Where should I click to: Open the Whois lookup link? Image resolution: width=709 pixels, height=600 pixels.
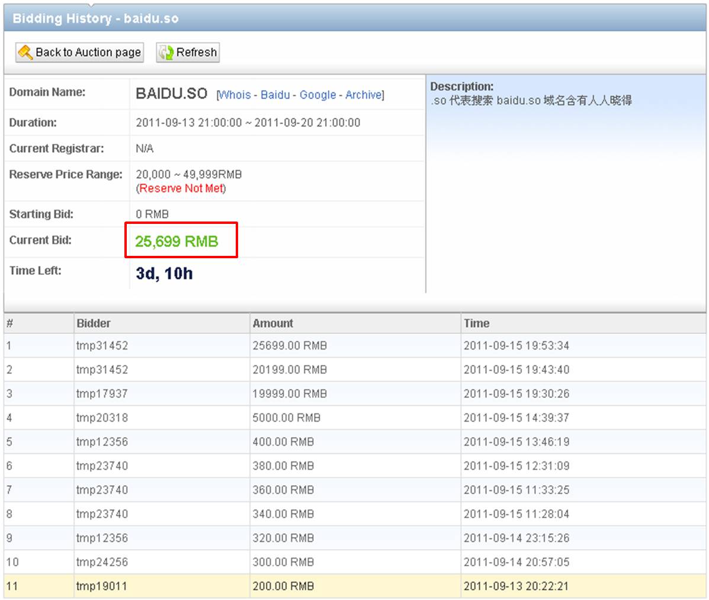[x=235, y=95]
